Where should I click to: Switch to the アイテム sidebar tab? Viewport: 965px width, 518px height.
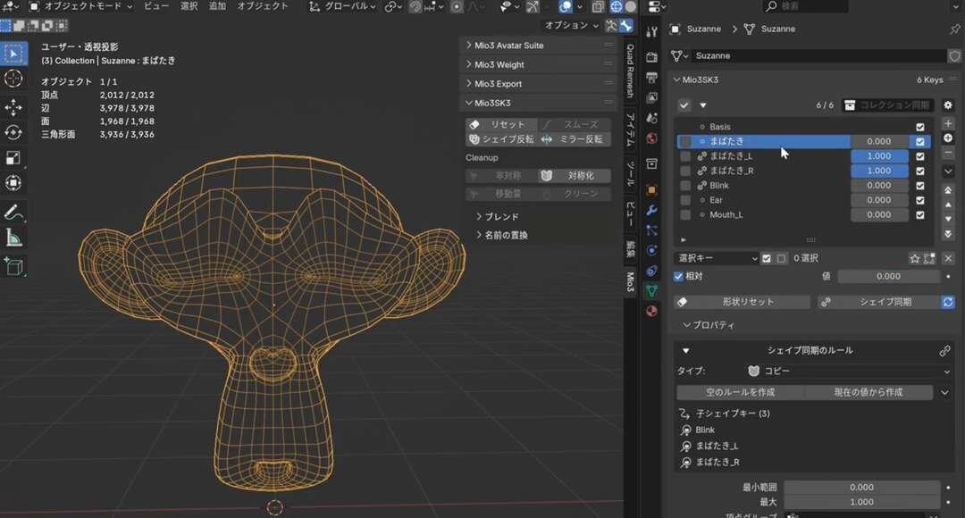630,129
